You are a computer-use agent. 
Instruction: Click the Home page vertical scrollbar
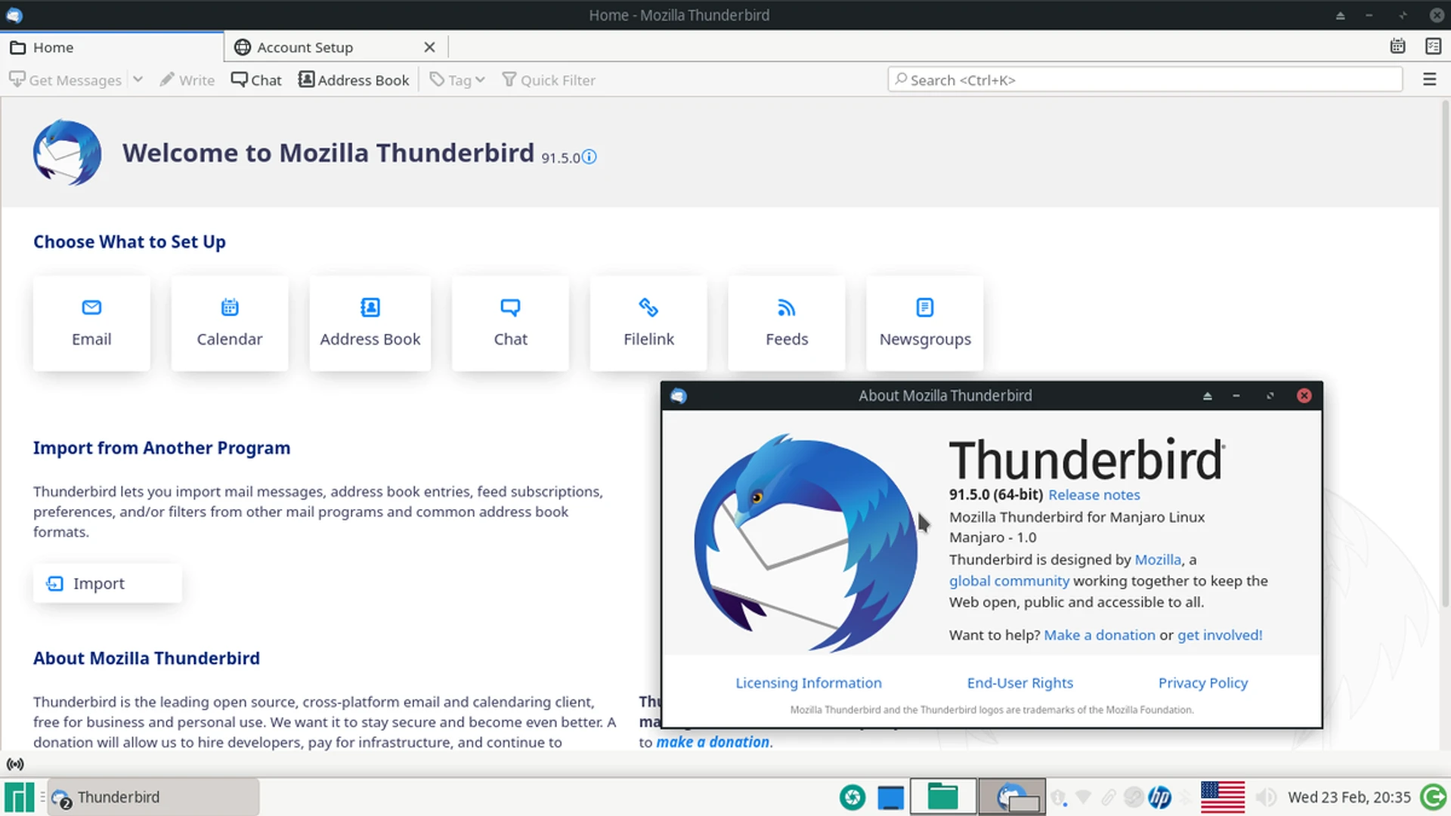1445,355
